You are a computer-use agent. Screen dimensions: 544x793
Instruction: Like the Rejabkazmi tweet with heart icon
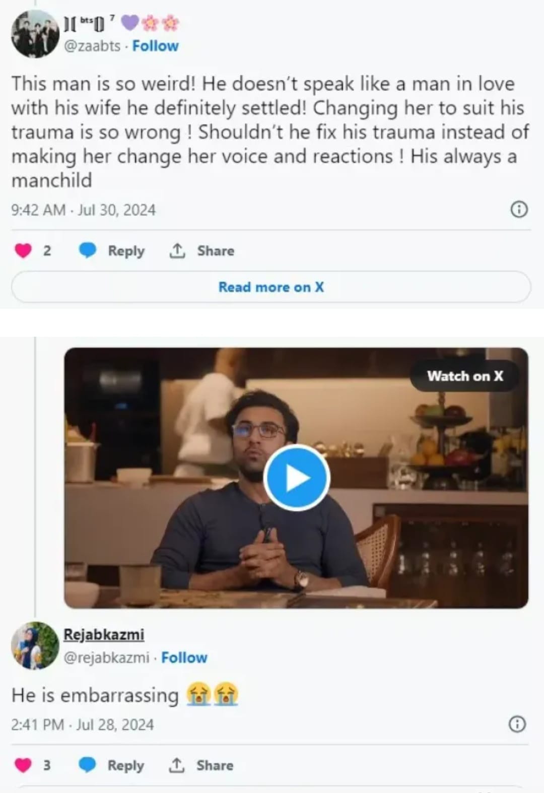pos(23,765)
